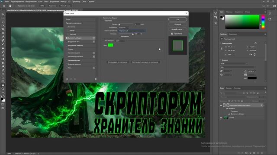Enable the Тень (Drop Shadow) checkbox
Viewport: 277px width, 155px height.
pos(67,68)
